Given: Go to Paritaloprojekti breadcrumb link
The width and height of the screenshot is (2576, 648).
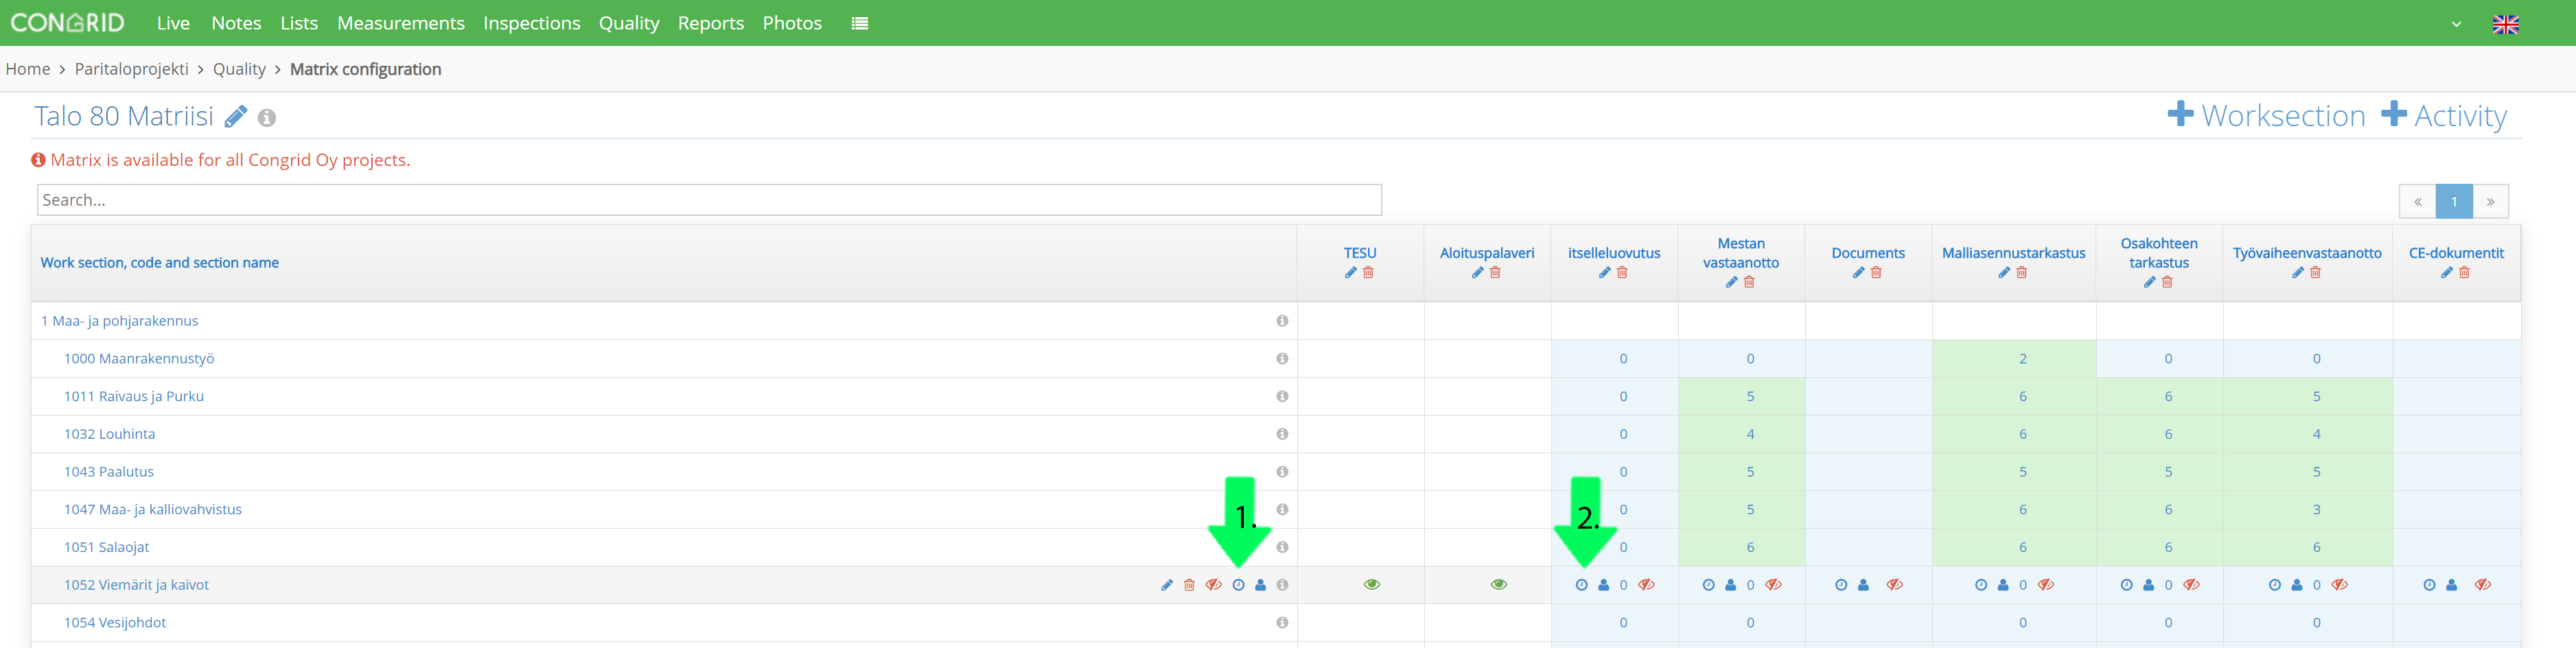Looking at the screenshot, I should tap(131, 69).
